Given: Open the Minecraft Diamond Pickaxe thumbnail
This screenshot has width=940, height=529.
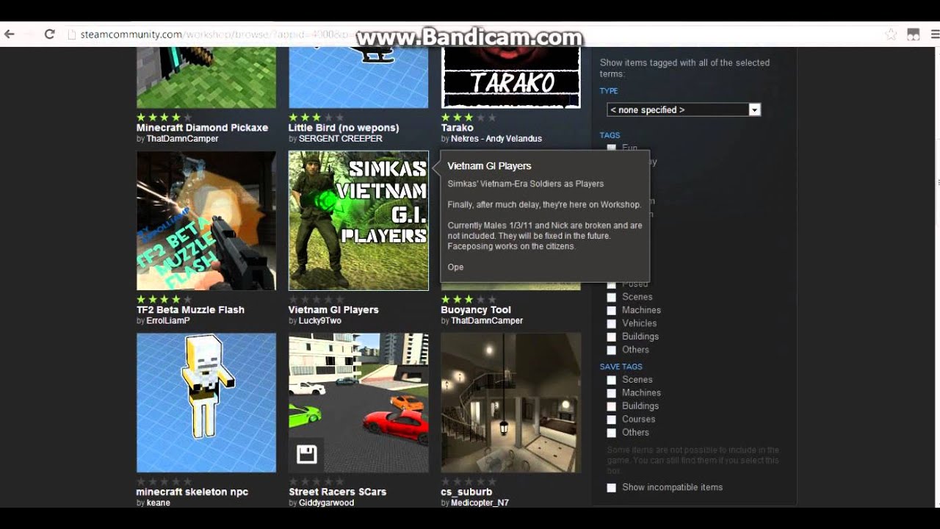Looking at the screenshot, I should [206, 77].
